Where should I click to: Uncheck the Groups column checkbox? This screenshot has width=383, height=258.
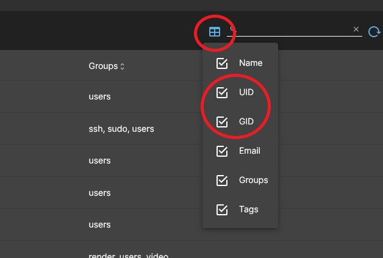222,180
